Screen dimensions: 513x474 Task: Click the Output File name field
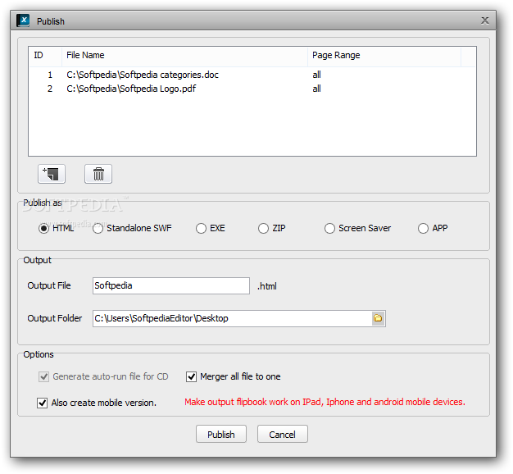171,285
